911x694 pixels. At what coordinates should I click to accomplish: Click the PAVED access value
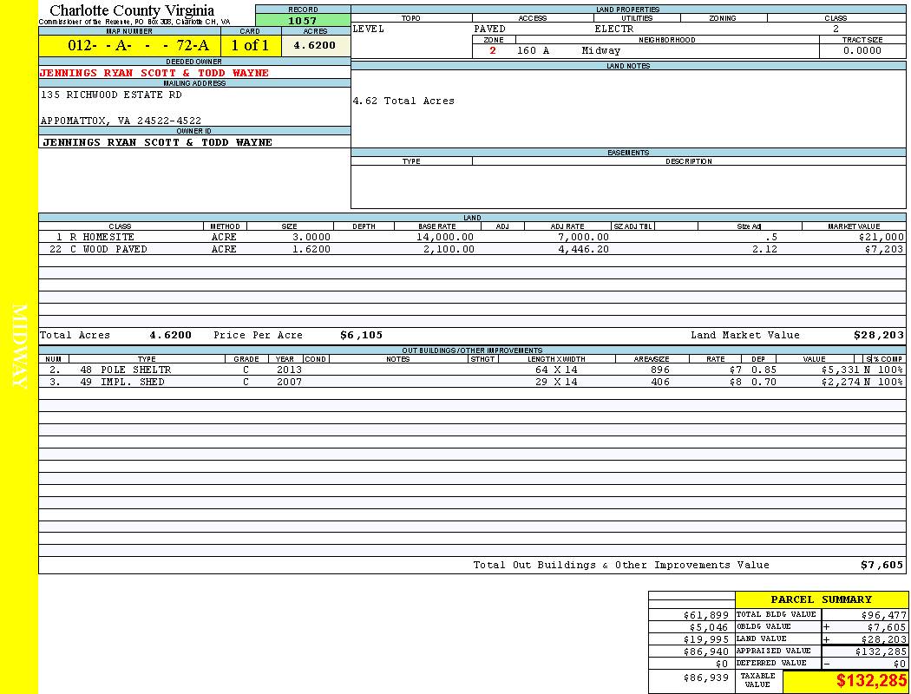[490, 29]
